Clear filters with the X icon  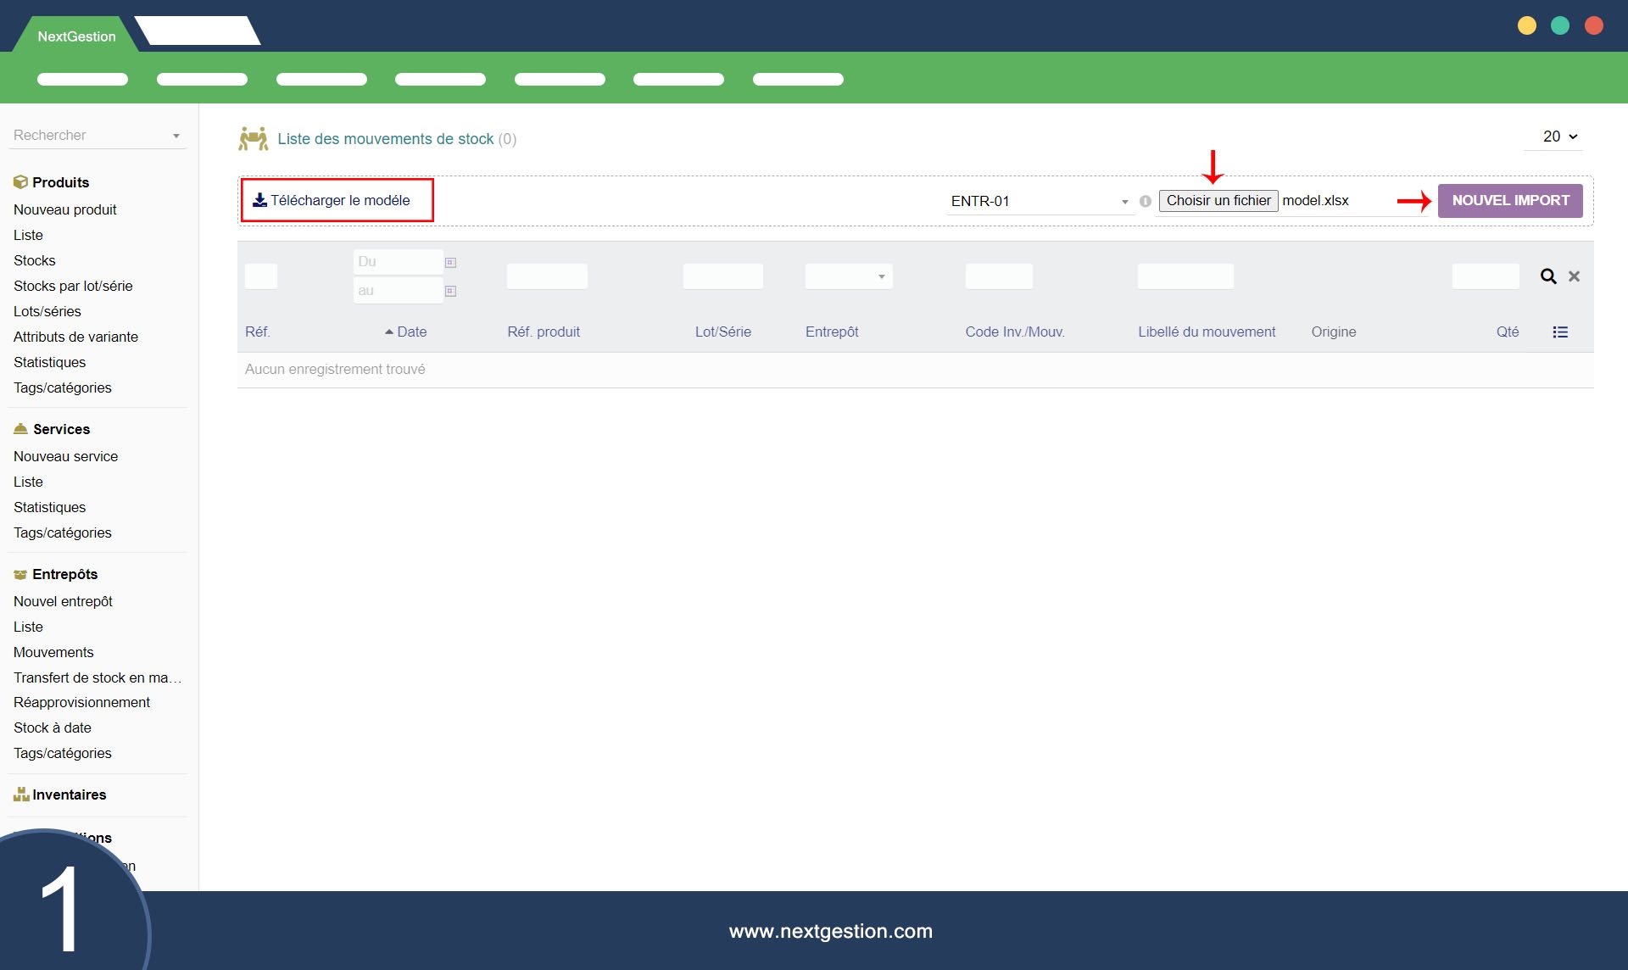pyautogui.click(x=1574, y=276)
